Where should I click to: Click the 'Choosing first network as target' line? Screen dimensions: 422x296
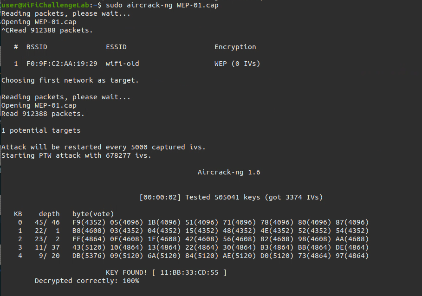tap(70, 80)
